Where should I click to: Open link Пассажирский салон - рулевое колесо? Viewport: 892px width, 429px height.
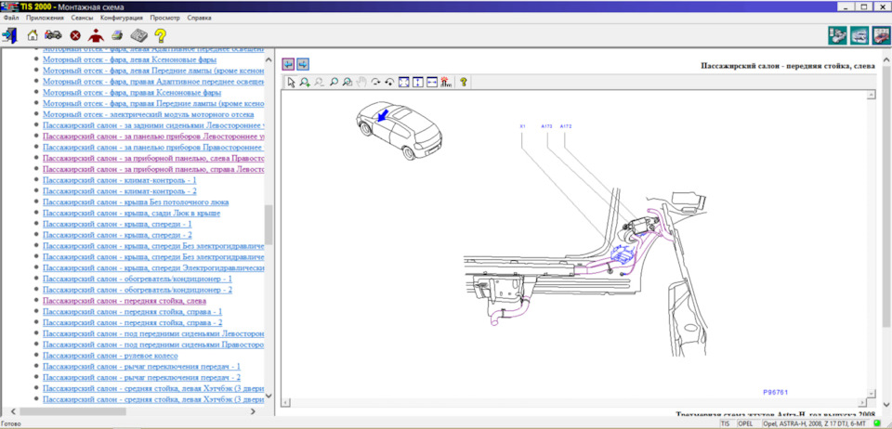point(111,356)
